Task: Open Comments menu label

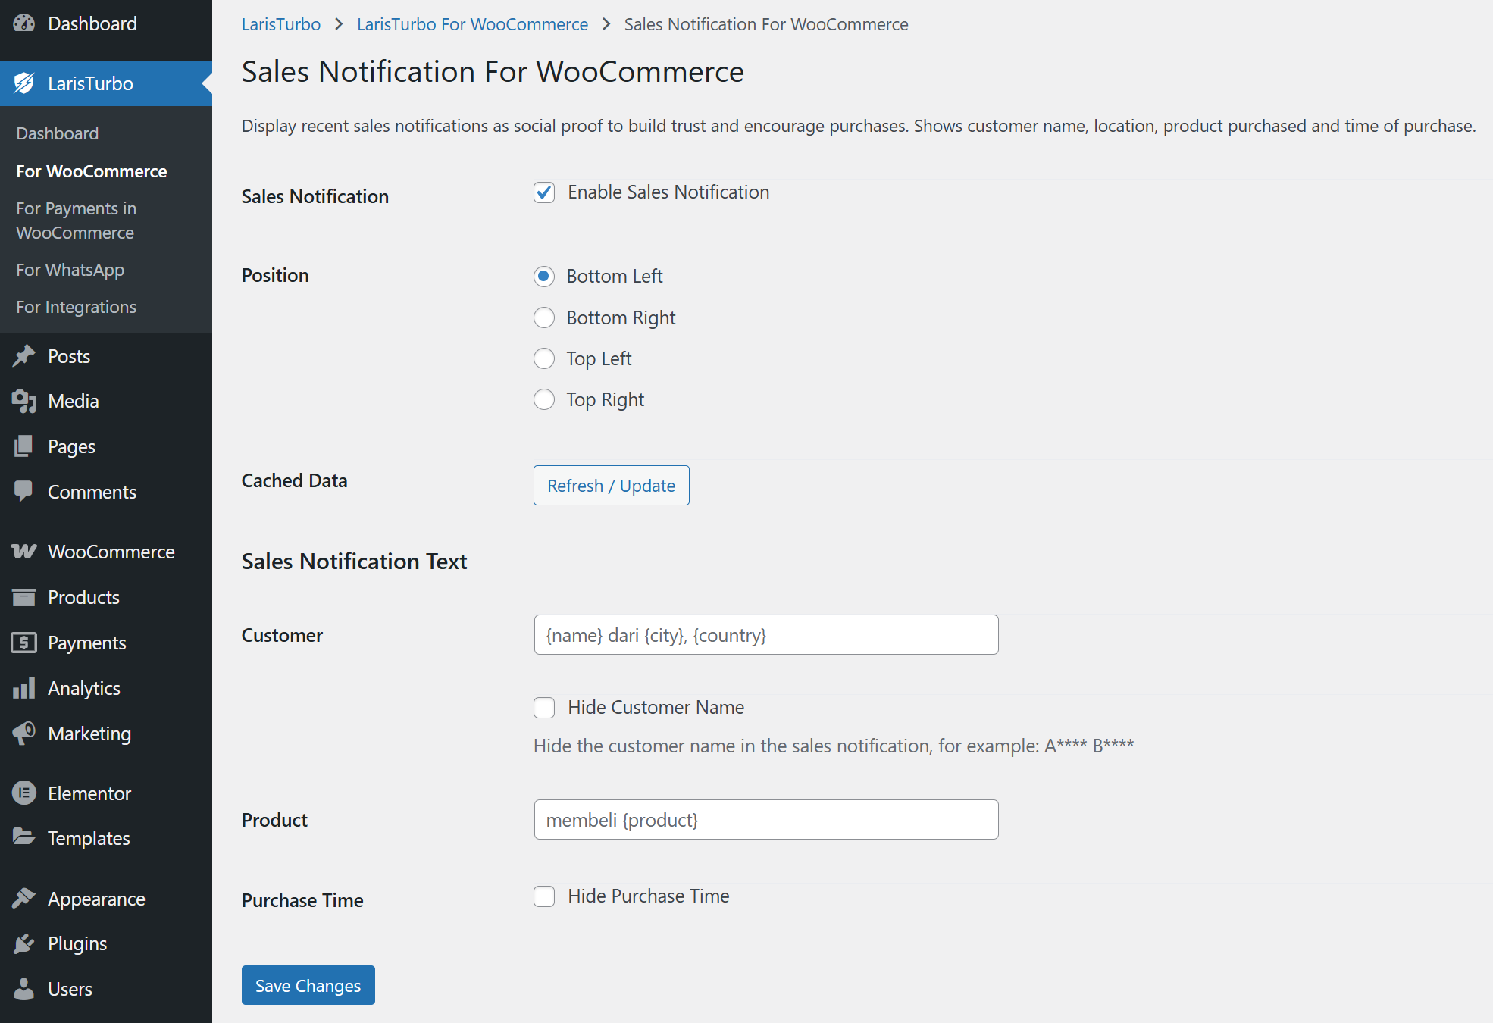Action: pyautogui.click(x=92, y=492)
